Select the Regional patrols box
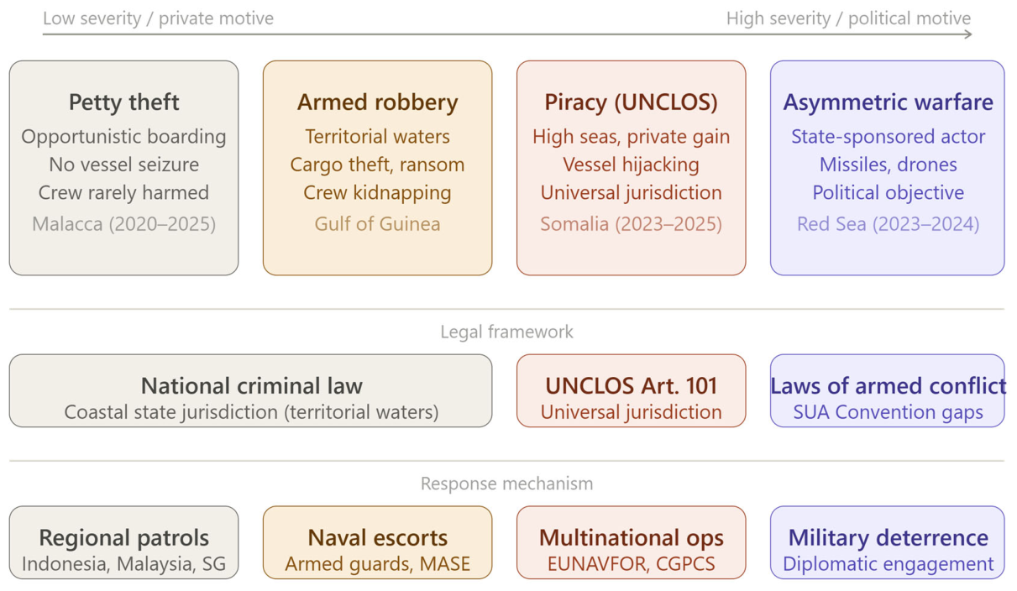The image size is (1017, 591). coord(123,542)
